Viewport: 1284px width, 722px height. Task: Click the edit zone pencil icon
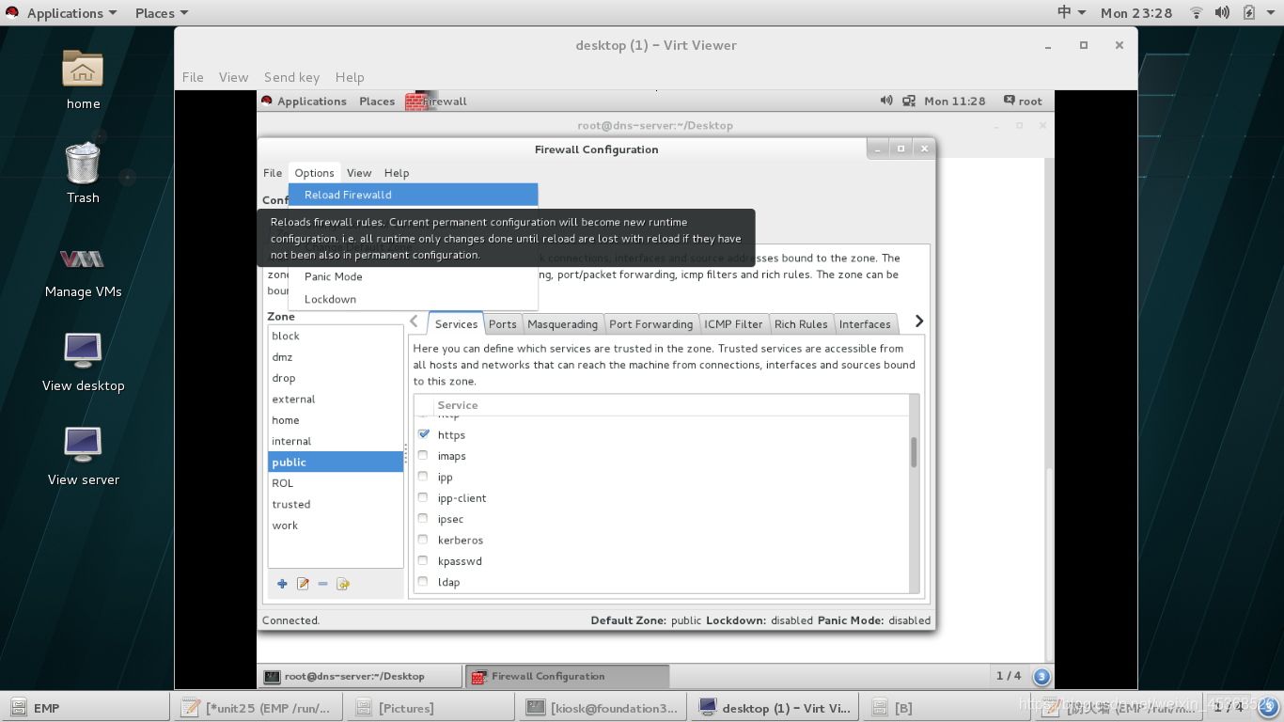click(303, 584)
